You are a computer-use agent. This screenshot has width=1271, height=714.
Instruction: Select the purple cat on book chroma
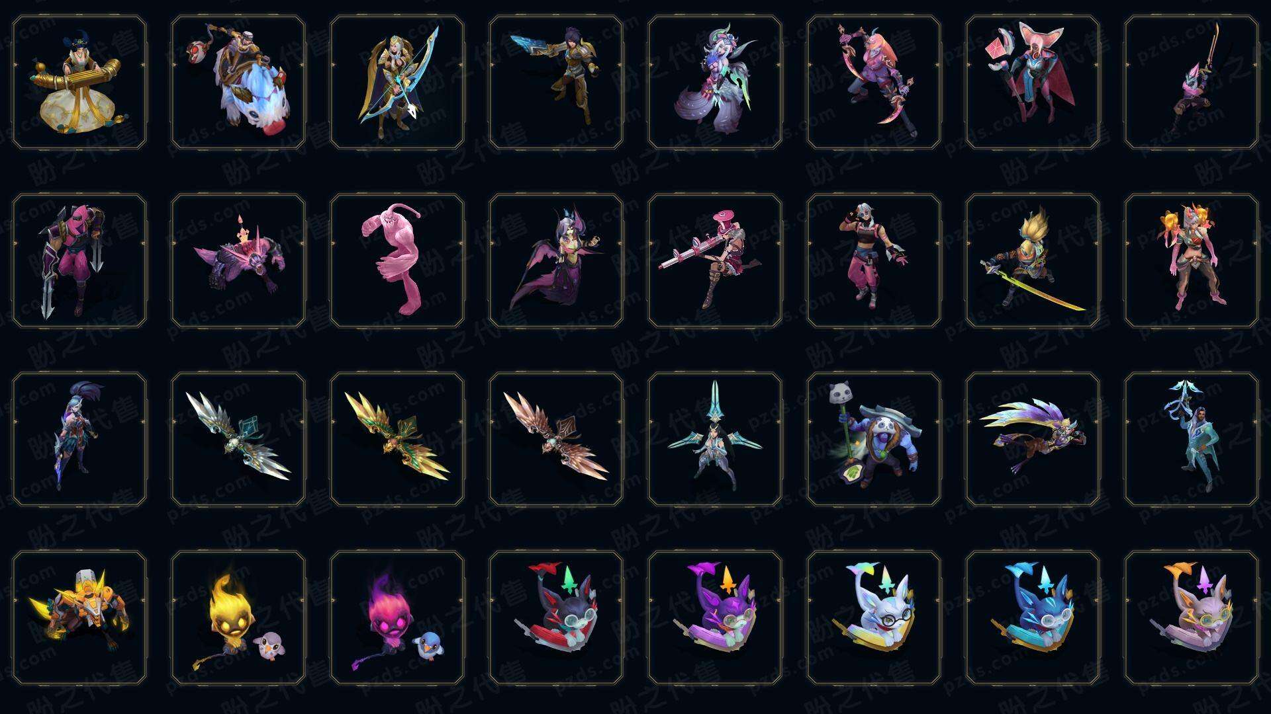tap(715, 617)
